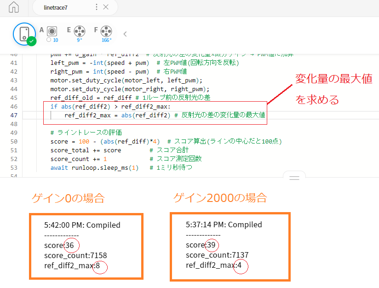Click line number 50 in the gutter
379x288 pixels.
pyautogui.click(x=14, y=141)
